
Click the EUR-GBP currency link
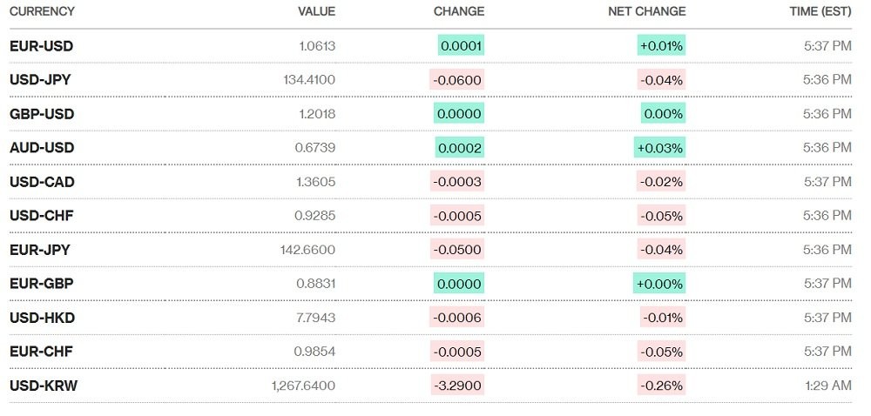(x=42, y=283)
